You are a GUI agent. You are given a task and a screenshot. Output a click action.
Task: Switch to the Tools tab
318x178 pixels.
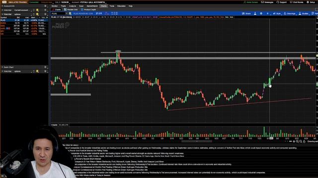[x=112, y=6]
